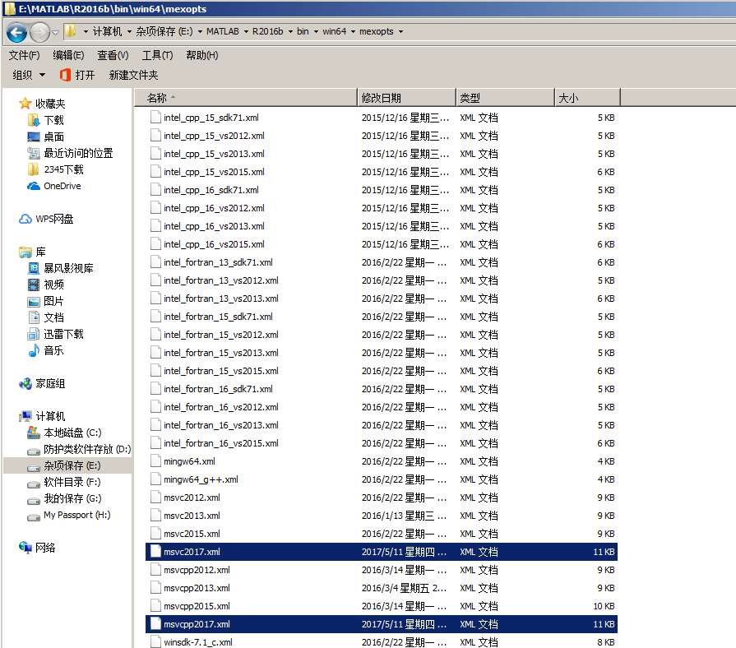This screenshot has width=736, height=648.
Task: Click the R2016b breadcrumb in address bar
Action: coord(267,31)
